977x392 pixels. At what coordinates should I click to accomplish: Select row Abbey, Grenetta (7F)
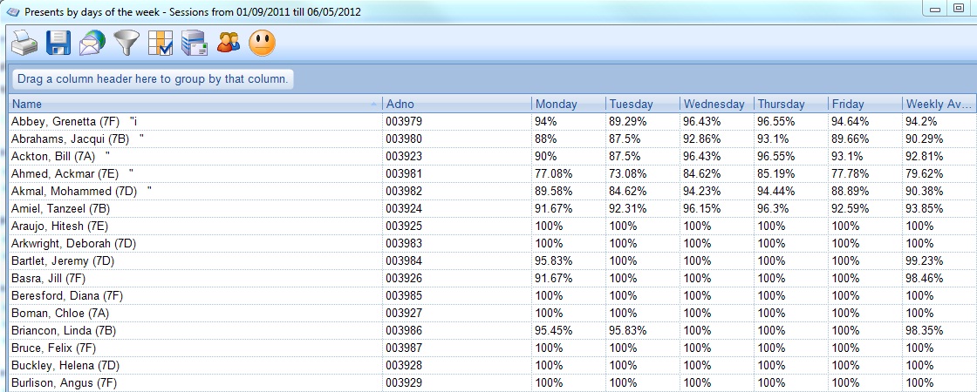[493, 121]
